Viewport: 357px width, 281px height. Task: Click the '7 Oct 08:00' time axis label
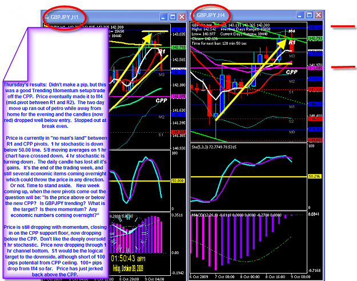tap(224, 277)
